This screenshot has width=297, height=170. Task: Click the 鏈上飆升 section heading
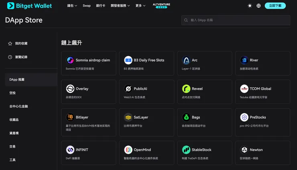pos(71,43)
